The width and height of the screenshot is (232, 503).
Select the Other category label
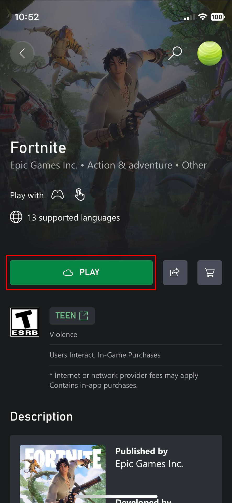(x=194, y=165)
